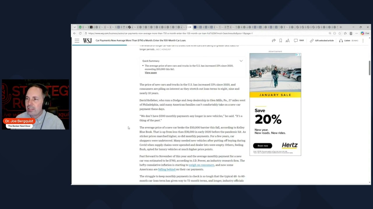Adjust text size with the AA icon

[x=288, y=41]
